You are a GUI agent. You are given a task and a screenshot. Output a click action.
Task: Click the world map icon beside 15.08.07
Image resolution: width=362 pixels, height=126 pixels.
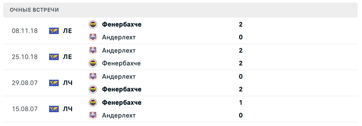click(x=54, y=109)
